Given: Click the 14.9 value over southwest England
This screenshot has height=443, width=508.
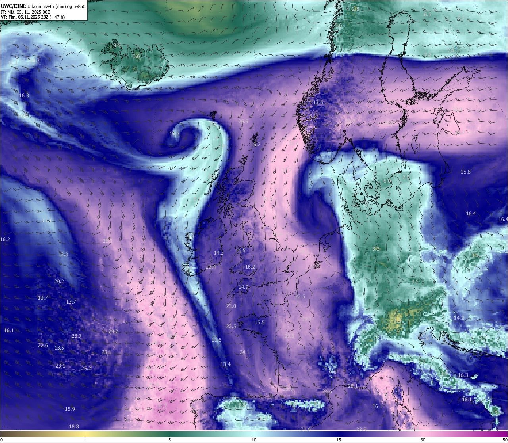Looking at the screenshot, I should pos(243,287).
